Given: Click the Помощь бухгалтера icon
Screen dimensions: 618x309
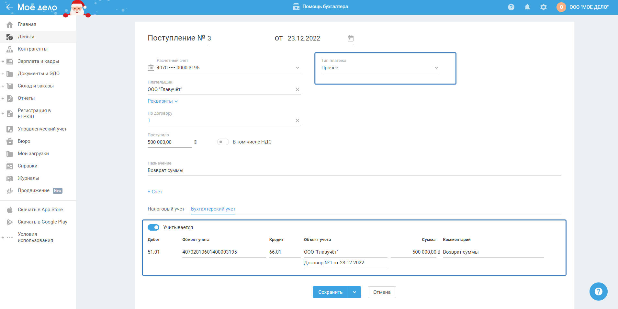Looking at the screenshot, I should point(296,7).
